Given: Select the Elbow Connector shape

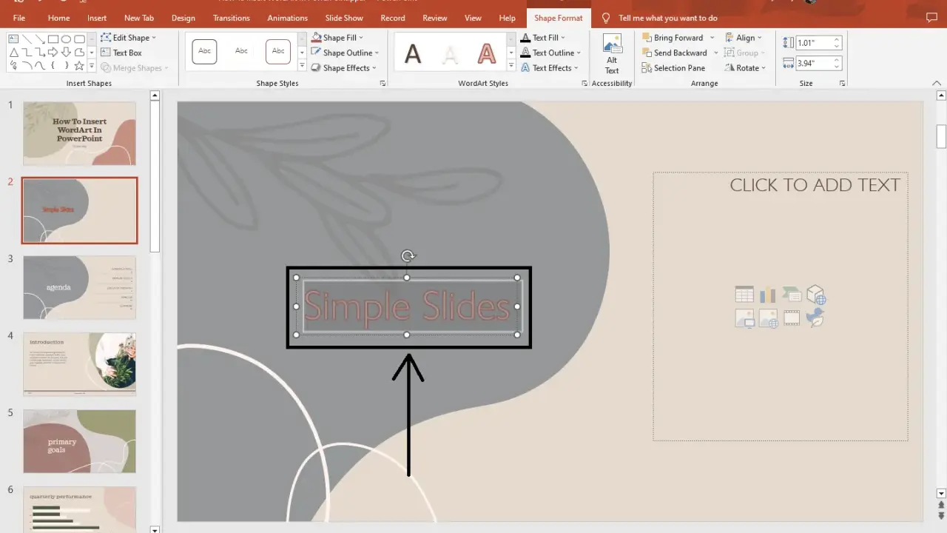Looking at the screenshot, I should [x=27, y=52].
